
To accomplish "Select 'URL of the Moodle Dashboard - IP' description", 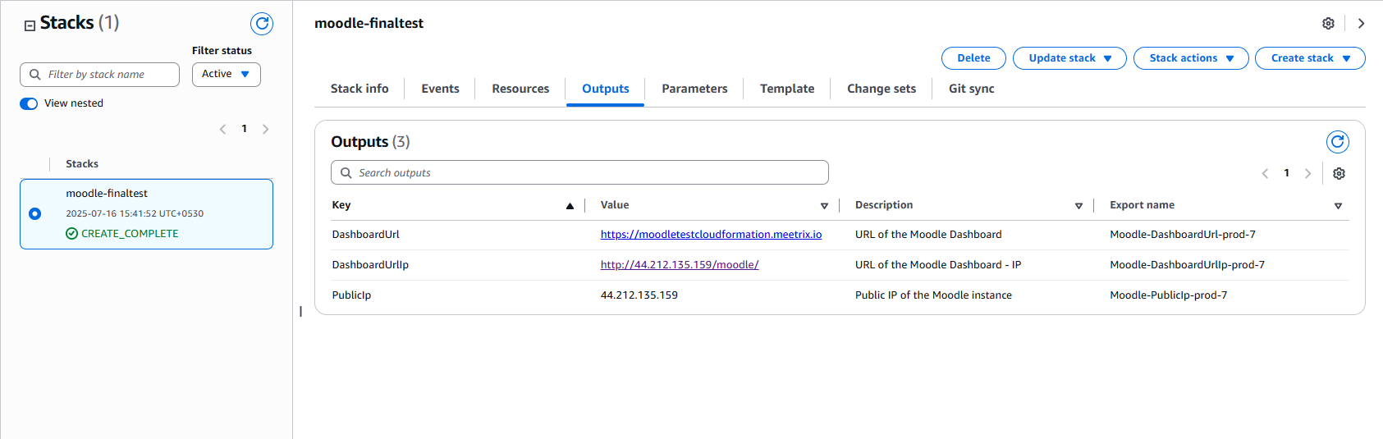I will tap(938, 265).
